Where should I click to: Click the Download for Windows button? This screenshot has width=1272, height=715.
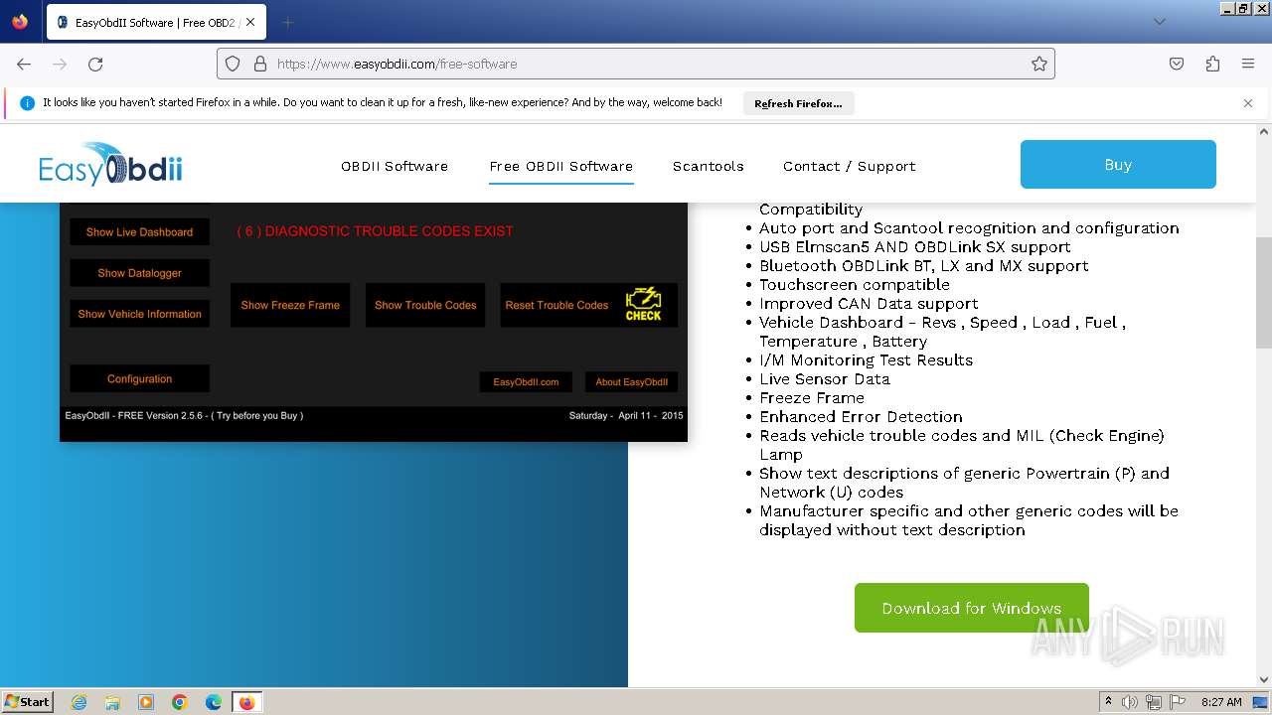(x=971, y=608)
